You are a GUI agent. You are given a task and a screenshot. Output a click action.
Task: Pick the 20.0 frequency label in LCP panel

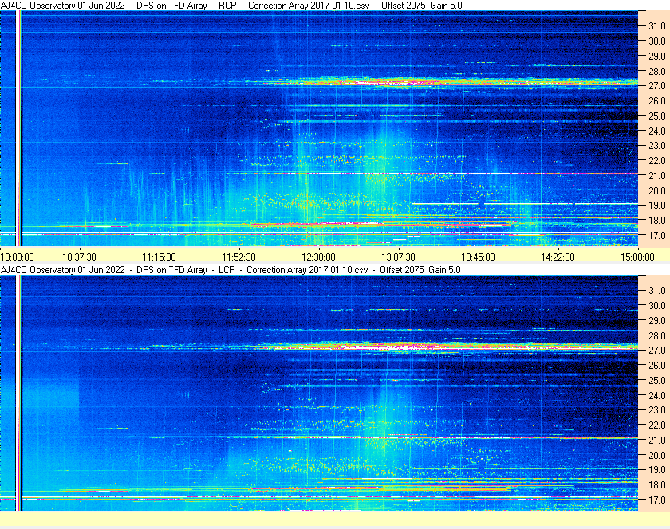click(657, 455)
